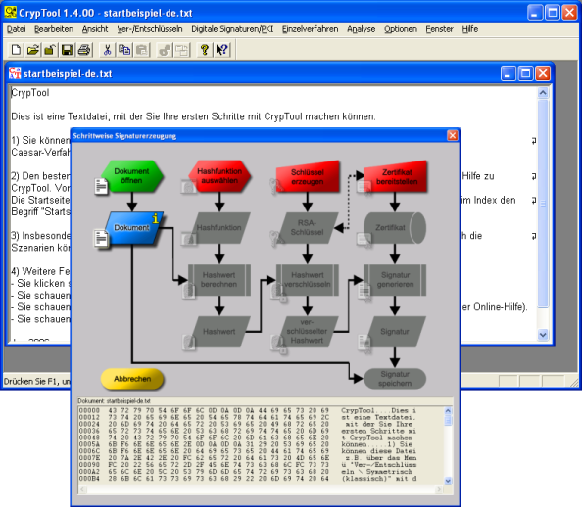Click the 'Drücken Sie F1' status bar text
This screenshot has width=582, height=507.
[x=36, y=381]
